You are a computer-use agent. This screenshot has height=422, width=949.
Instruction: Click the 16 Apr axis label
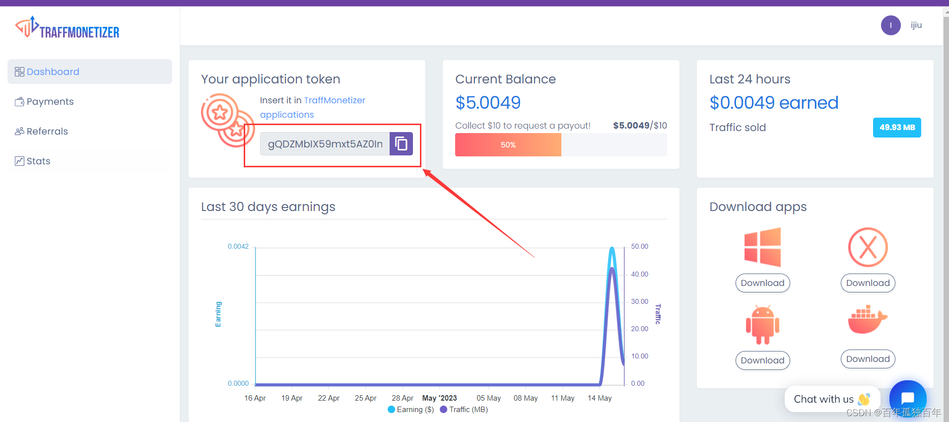point(255,398)
